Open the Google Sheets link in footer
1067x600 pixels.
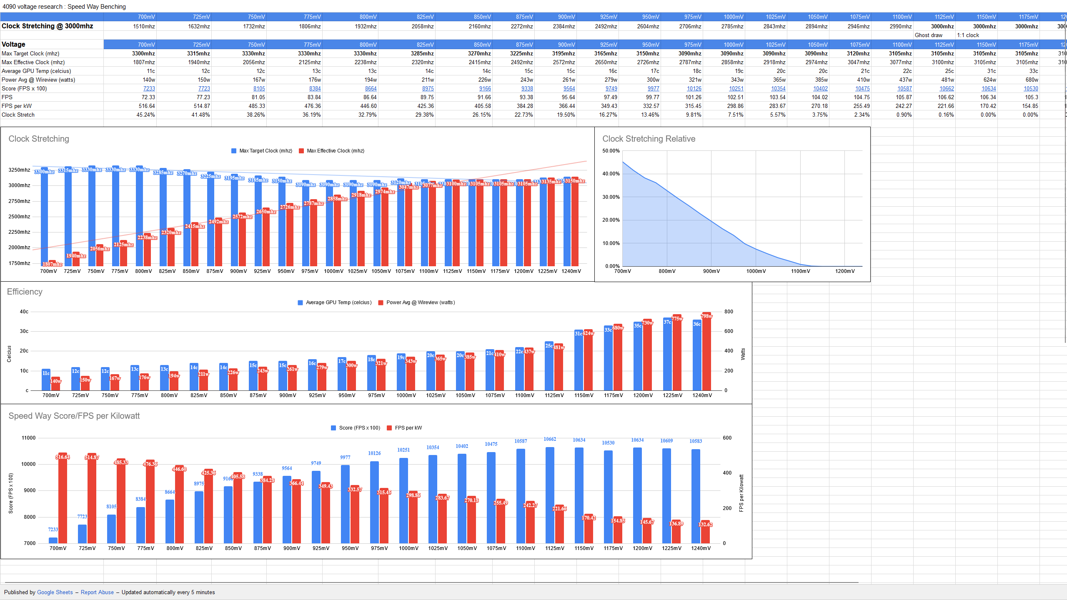coord(55,592)
